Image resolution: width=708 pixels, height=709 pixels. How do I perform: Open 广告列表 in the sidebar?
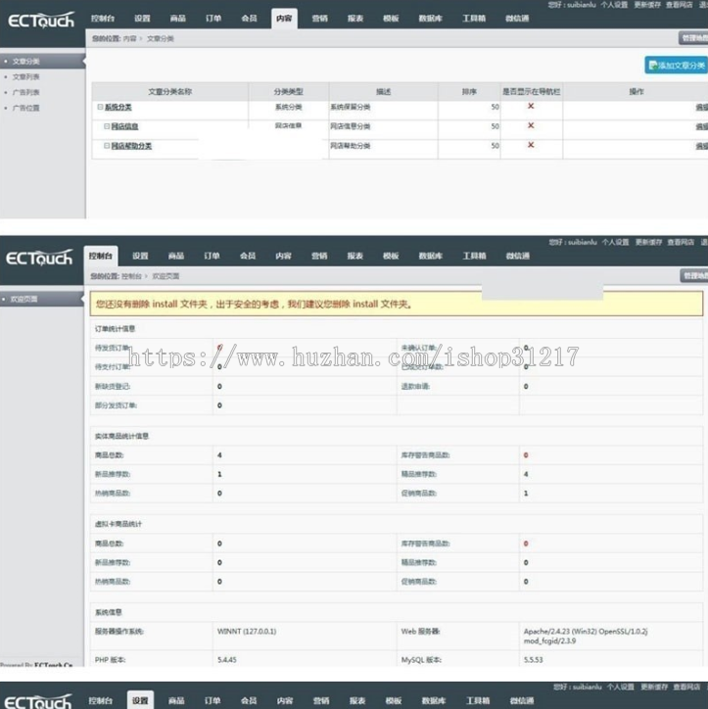[x=25, y=92]
